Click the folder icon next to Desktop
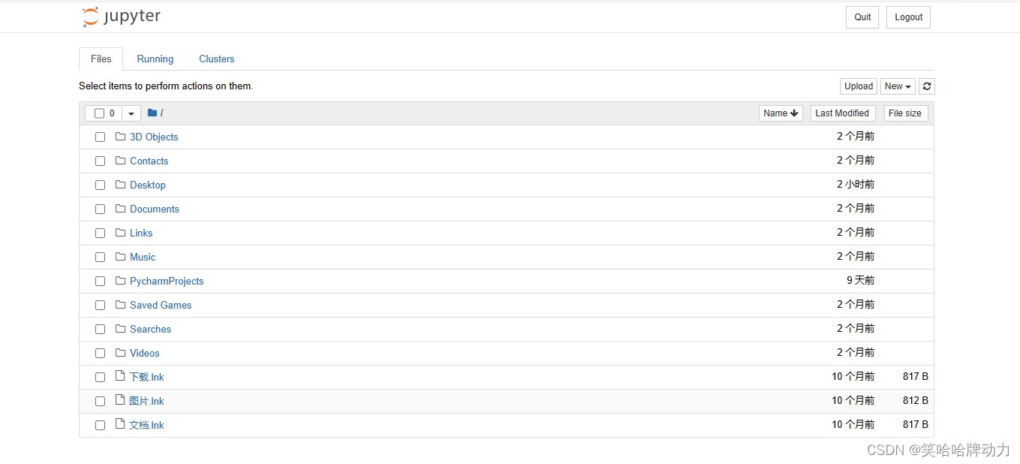This screenshot has width=1020, height=464. pyautogui.click(x=121, y=185)
